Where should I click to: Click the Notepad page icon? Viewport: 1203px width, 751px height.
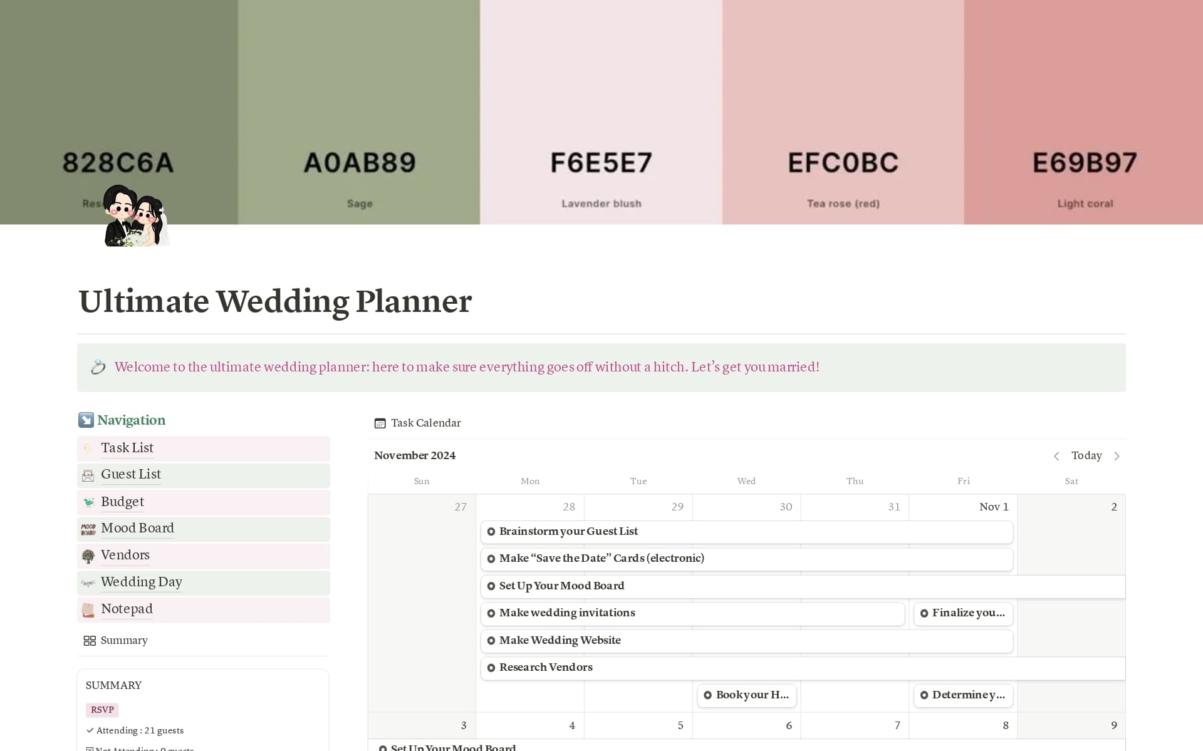88,609
